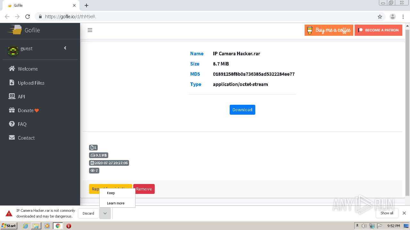Select the Gofile tab
Screen dimensions: 410x230
click(x=40, y=5)
